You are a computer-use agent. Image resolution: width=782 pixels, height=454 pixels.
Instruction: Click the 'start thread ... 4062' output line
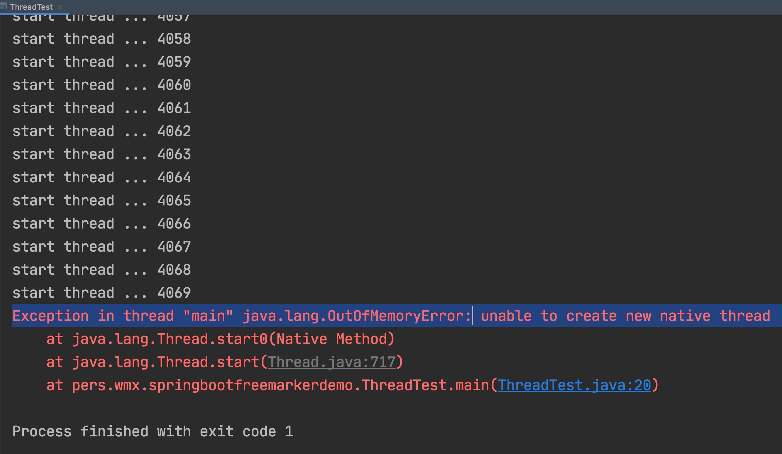click(x=101, y=131)
